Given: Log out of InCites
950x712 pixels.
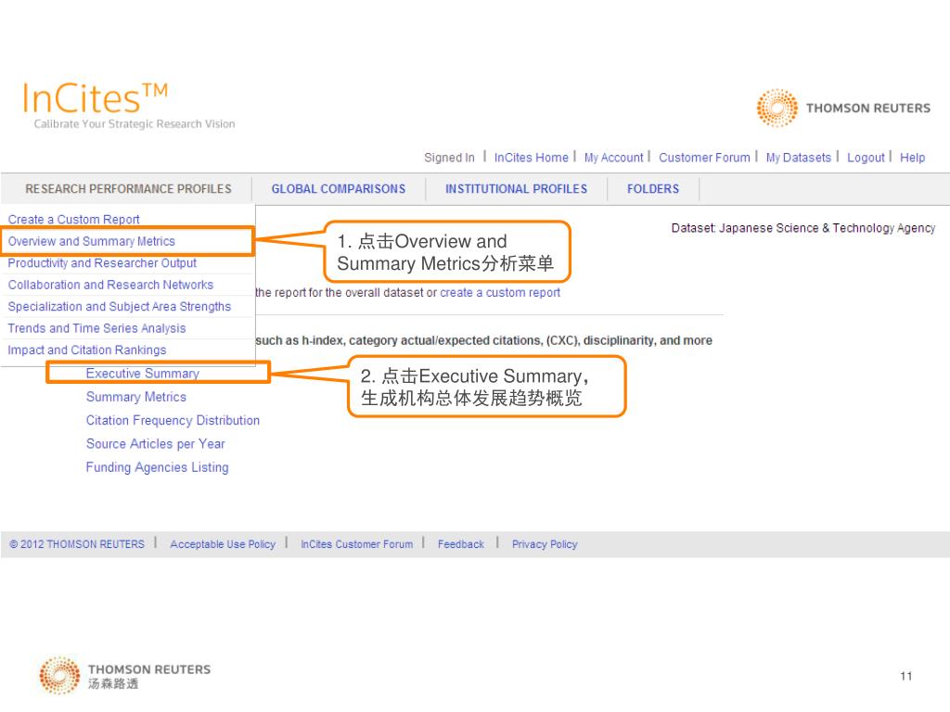Looking at the screenshot, I should 866,158.
